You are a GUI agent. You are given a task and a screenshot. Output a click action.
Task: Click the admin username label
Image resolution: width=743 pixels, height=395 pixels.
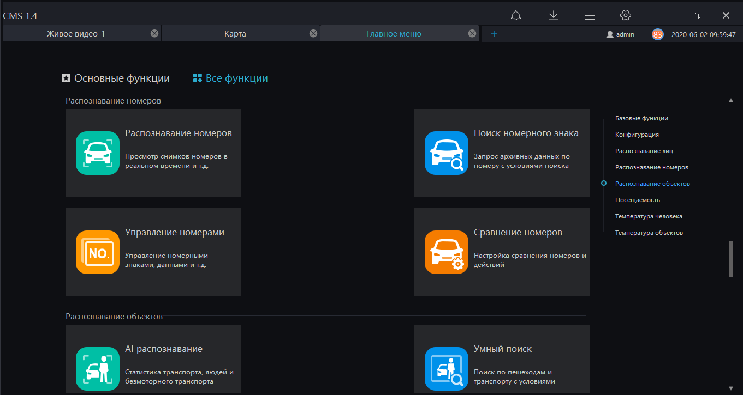pos(625,34)
